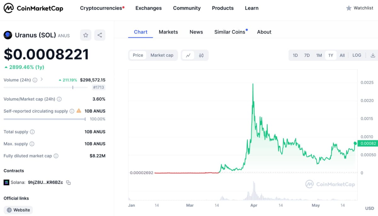Switch to the Markets tab
This screenshot has width=378, height=216.
(168, 32)
